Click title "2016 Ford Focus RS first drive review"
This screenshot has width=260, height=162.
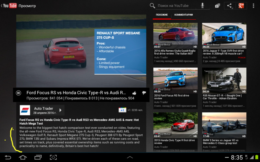[x=171, y=97]
